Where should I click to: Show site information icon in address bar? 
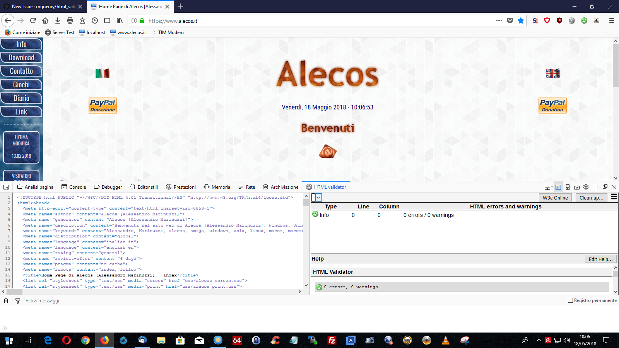pos(134,20)
